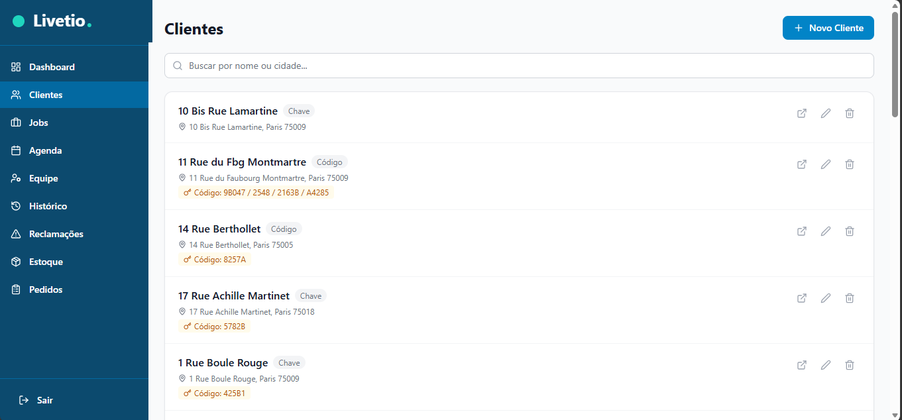Viewport: 902px width, 420px height.
Task: Delete the 17 Rue Achille Martinet client
Action: point(850,298)
